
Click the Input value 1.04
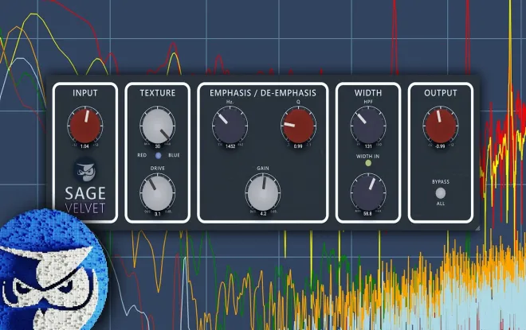[84, 146]
